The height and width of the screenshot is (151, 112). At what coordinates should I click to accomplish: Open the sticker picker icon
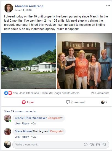coord(104,145)
